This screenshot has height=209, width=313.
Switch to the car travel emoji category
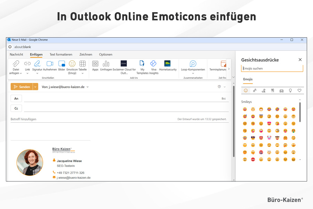pos(281,91)
